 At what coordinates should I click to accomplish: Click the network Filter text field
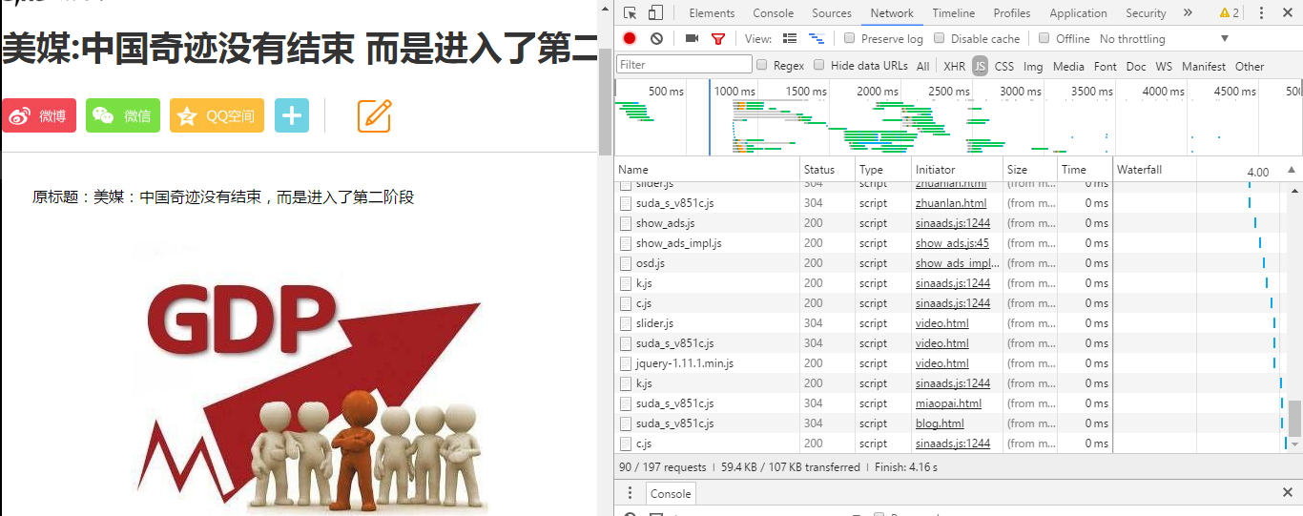(x=684, y=65)
